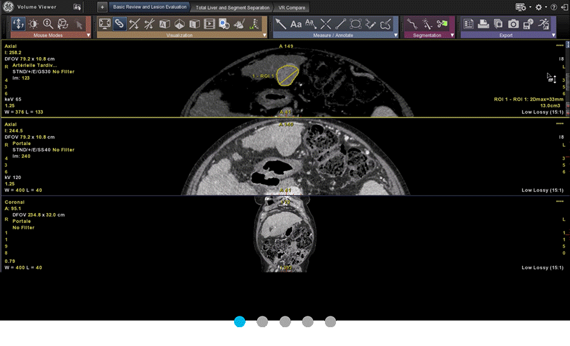The width and height of the screenshot is (570, 346).
Task: Open the help question mark icon
Action: pos(554,7)
